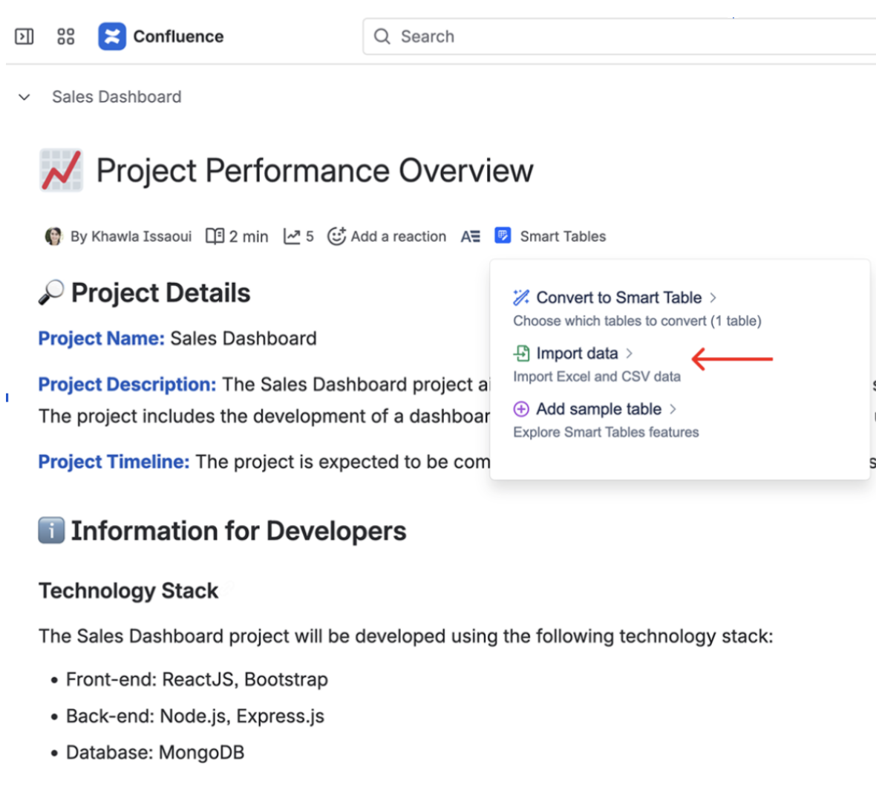The image size is (876, 793).
Task: Expand the Add sample table chevron
Action: pyautogui.click(x=673, y=410)
